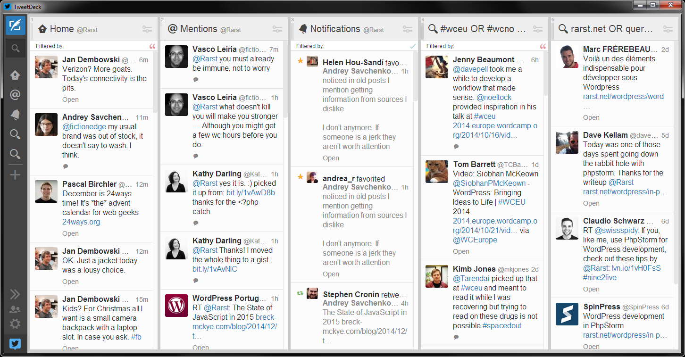Screen dimensions: 685x357
Task: Follow the lvn.io/1vH0FsS link
Action: 636,268
